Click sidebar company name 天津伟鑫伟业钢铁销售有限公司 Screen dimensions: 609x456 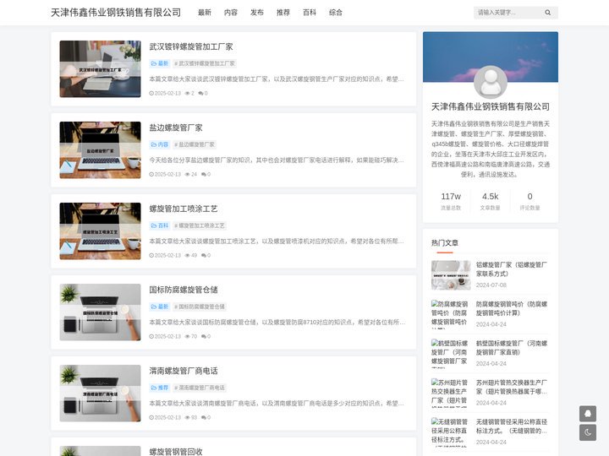(491, 106)
